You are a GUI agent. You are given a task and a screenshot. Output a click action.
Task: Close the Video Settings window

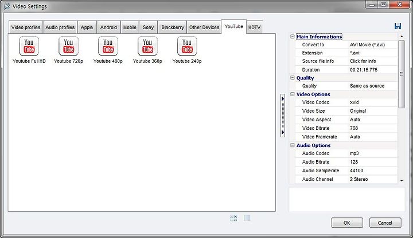click(399, 5)
